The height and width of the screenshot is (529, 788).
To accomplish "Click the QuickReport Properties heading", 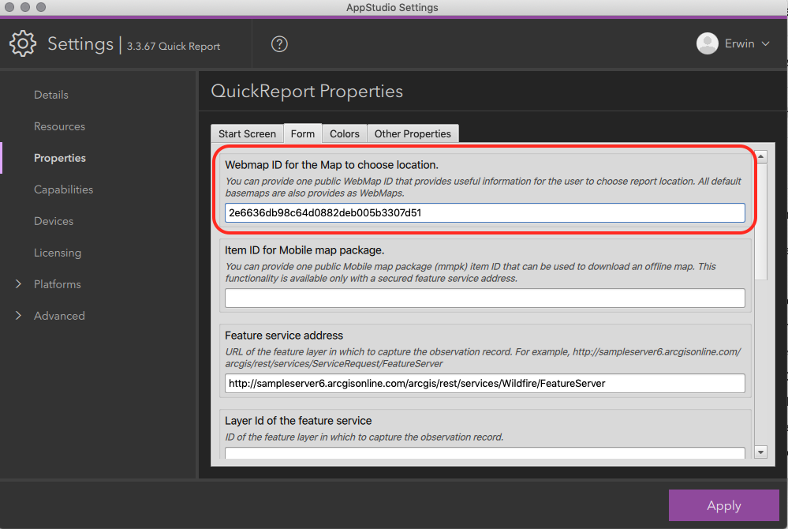I will (x=307, y=91).
